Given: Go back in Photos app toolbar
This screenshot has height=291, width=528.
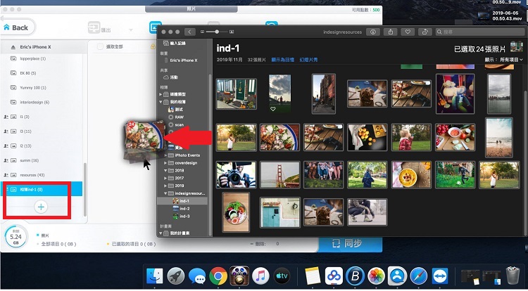Looking at the screenshot, I should coord(189,32).
